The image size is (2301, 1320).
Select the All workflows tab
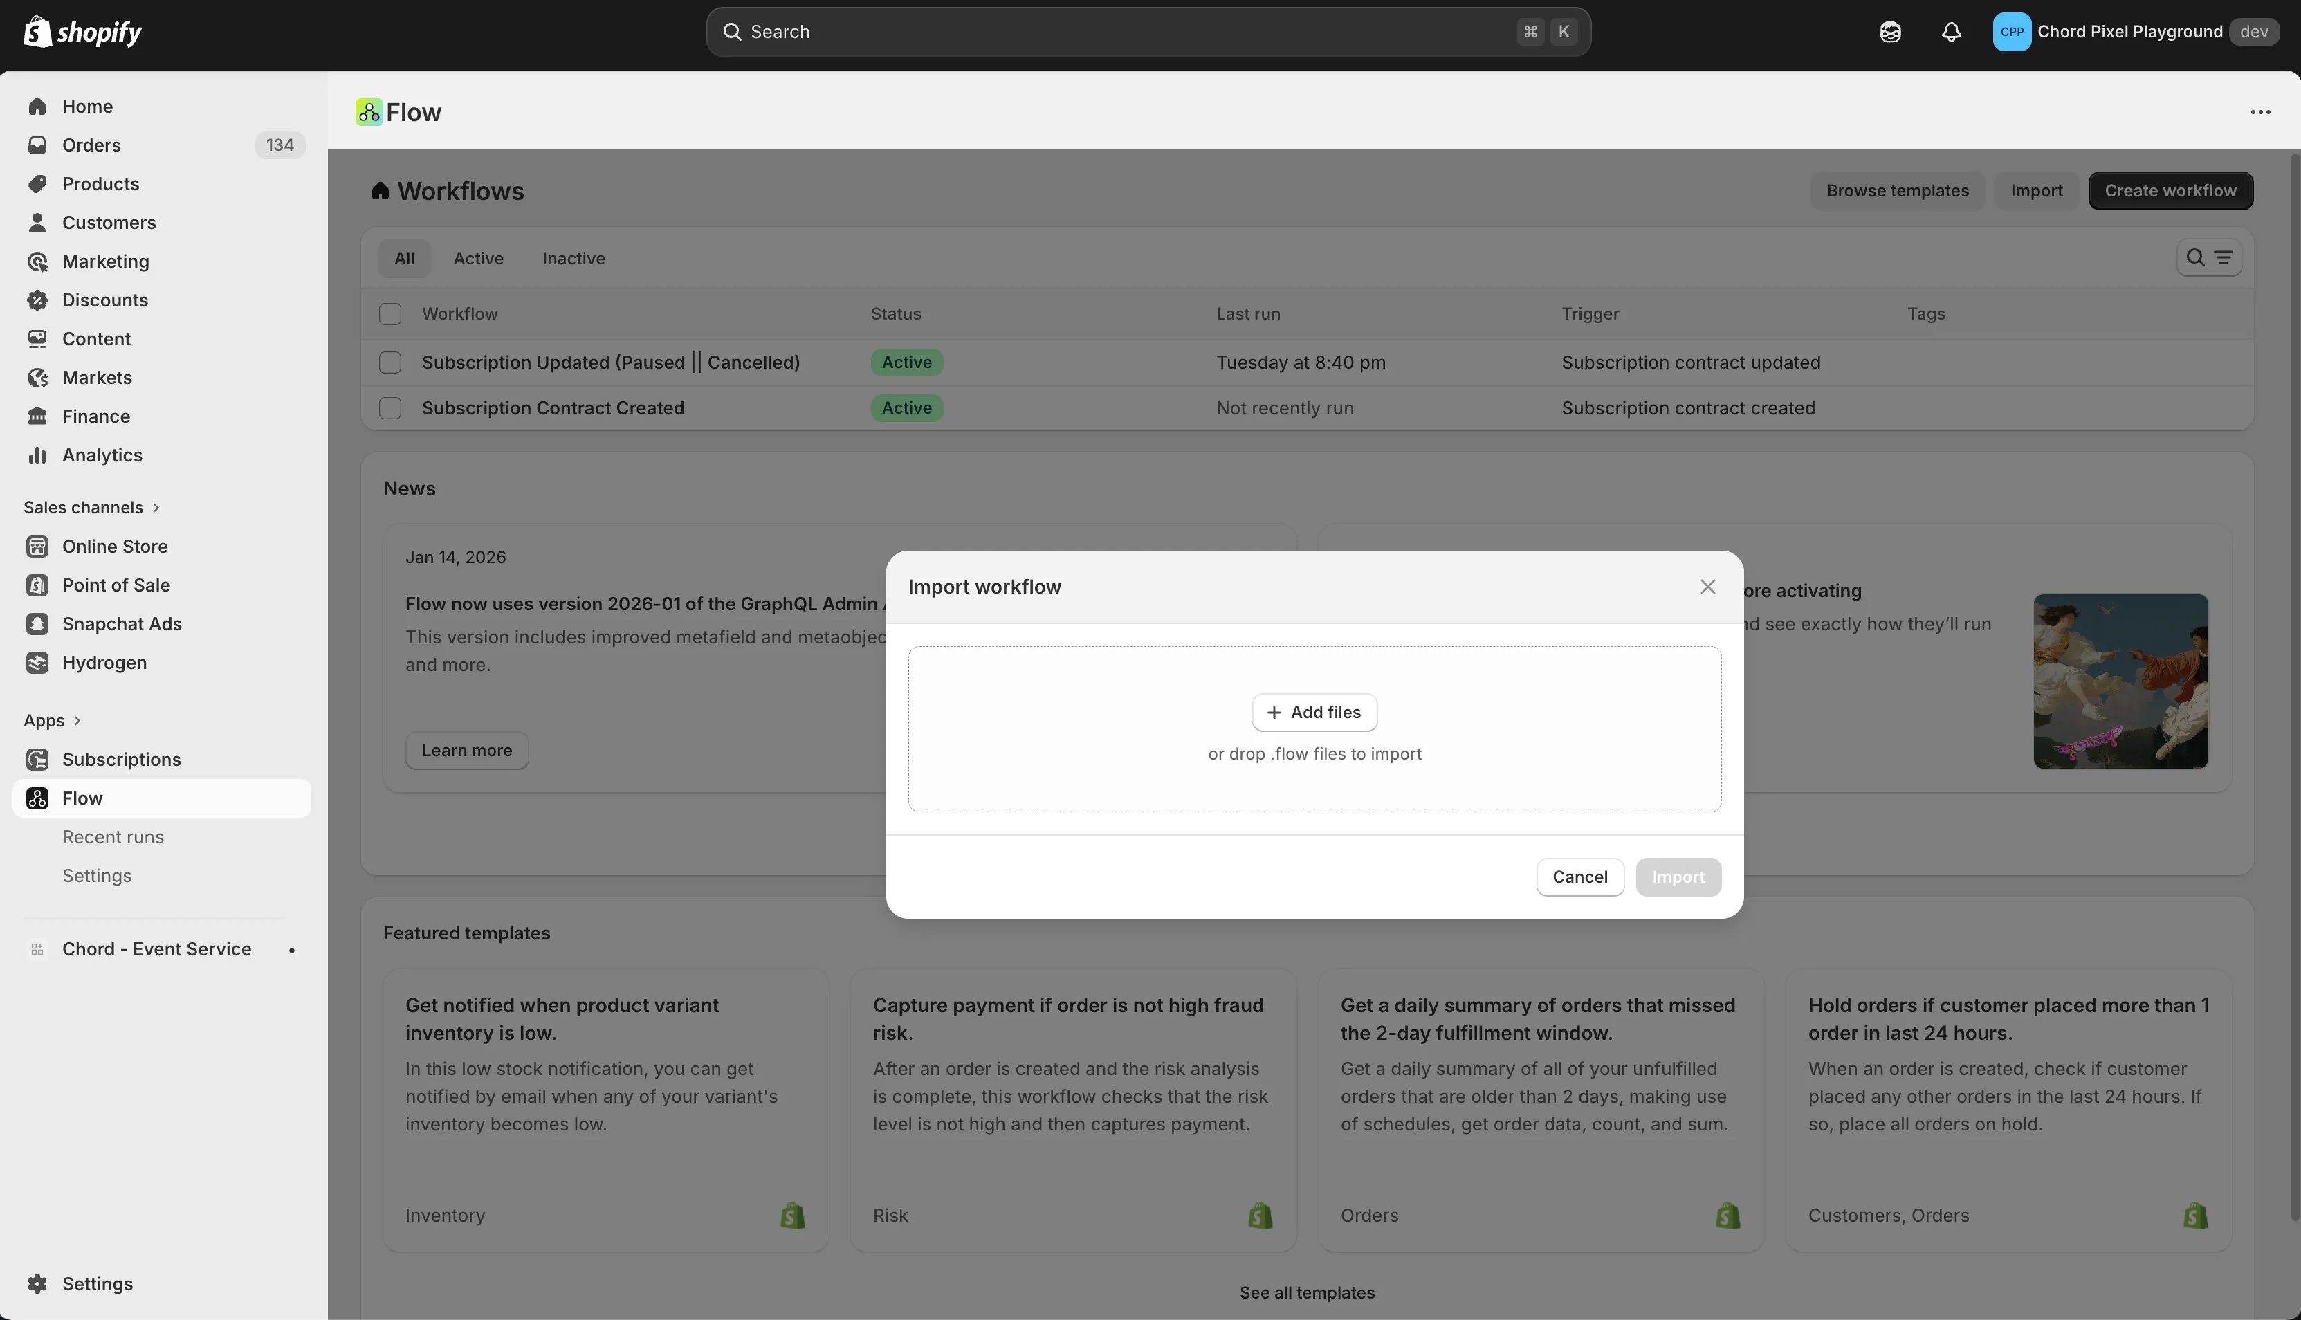pyautogui.click(x=404, y=258)
